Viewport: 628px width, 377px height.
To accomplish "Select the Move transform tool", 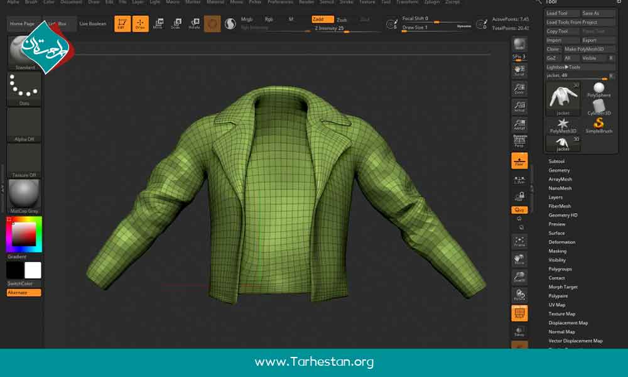I will coord(158,24).
